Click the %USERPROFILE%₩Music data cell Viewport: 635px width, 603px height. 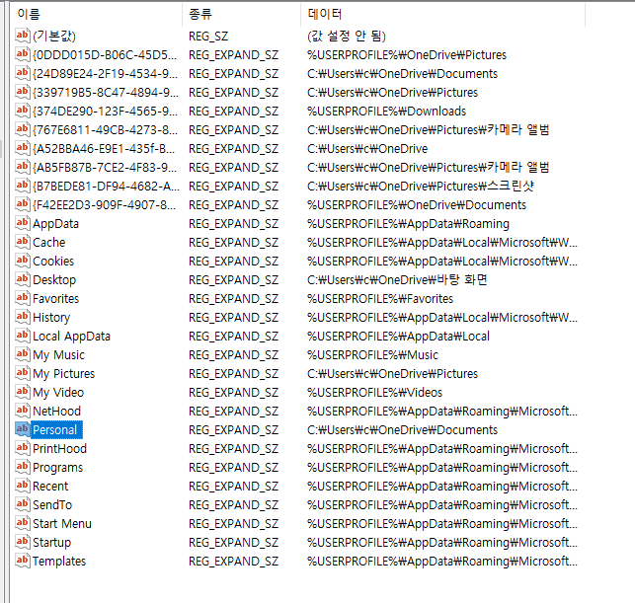pyautogui.click(x=372, y=355)
